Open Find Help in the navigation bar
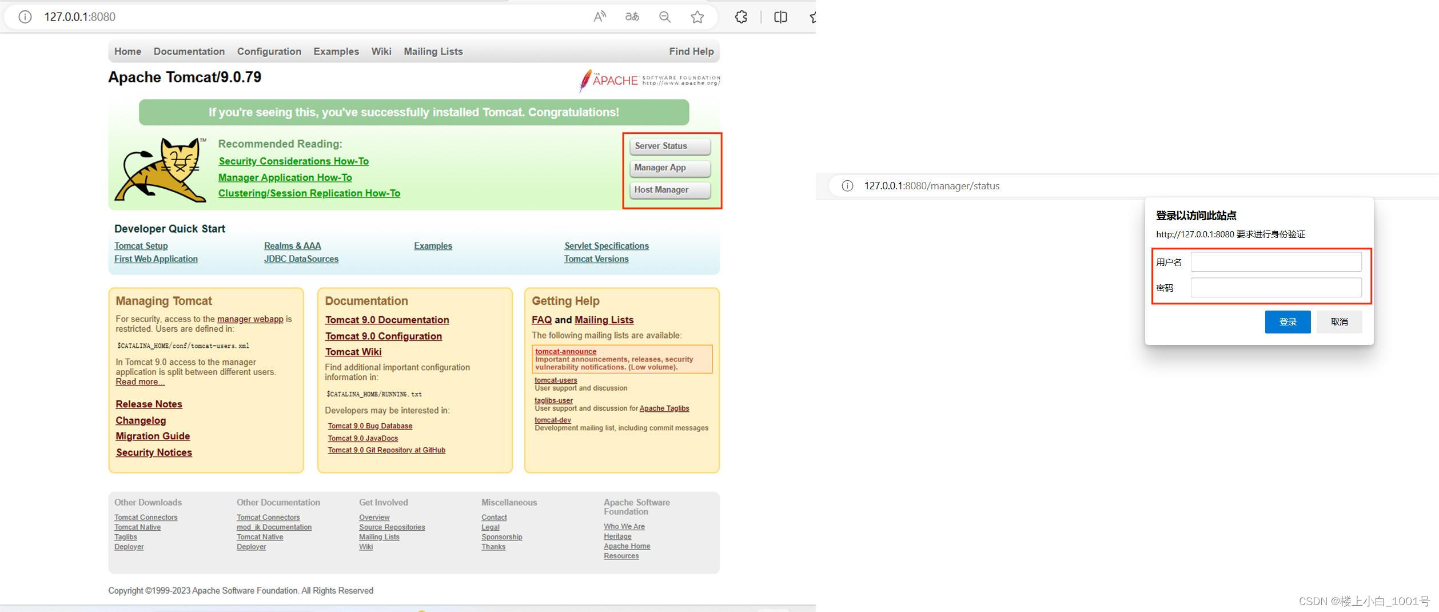Image resolution: width=1439 pixels, height=612 pixels. click(x=691, y=51)
